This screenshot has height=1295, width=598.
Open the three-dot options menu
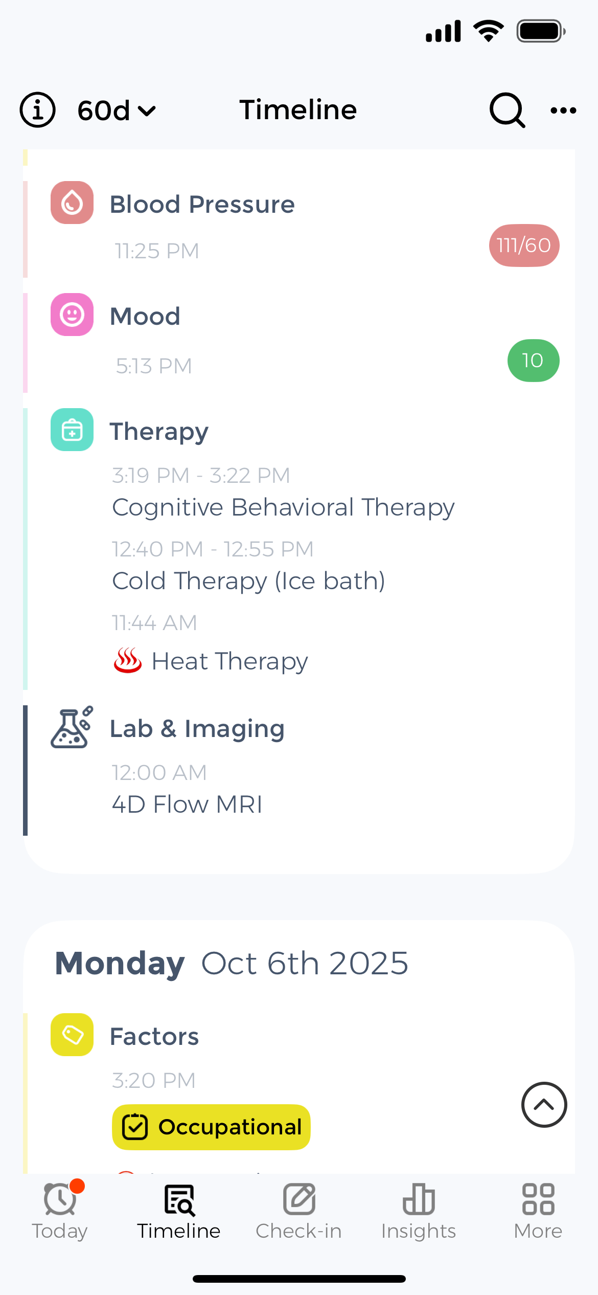click(x=563, y=110)
